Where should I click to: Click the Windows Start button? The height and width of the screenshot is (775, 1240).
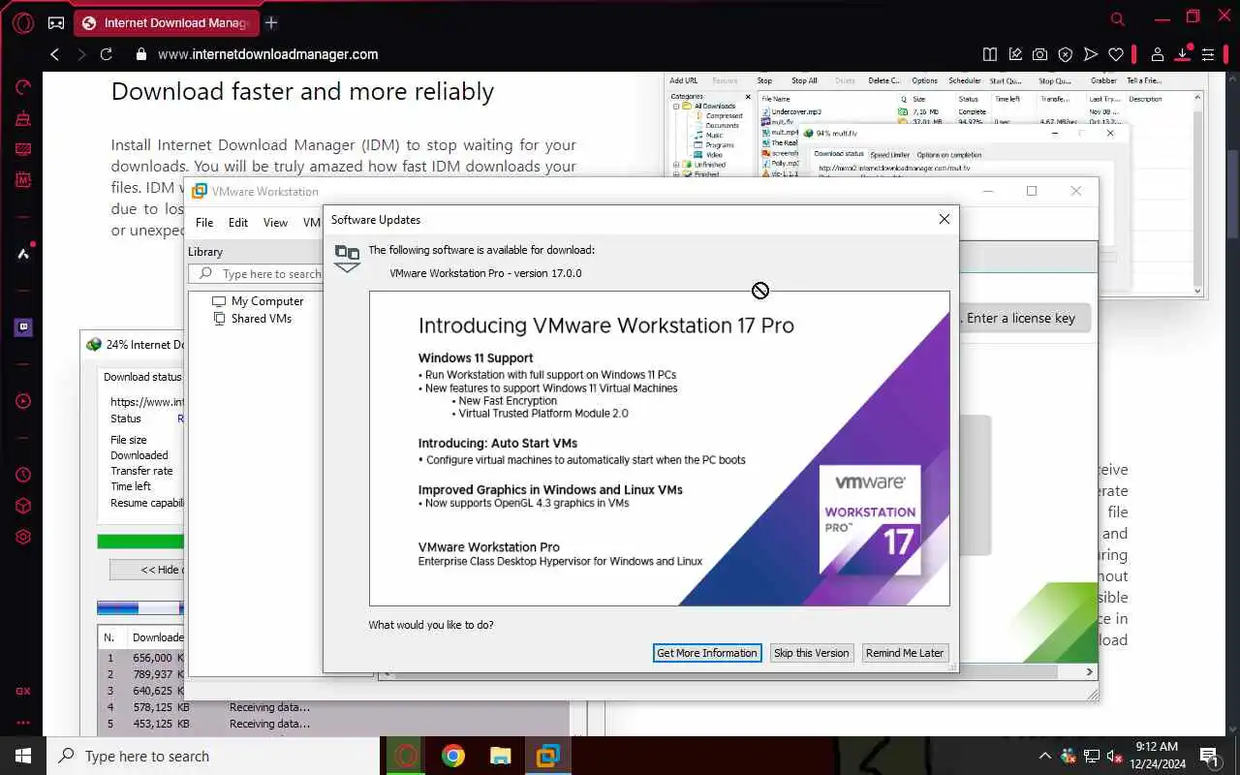(x=23, y=756)
